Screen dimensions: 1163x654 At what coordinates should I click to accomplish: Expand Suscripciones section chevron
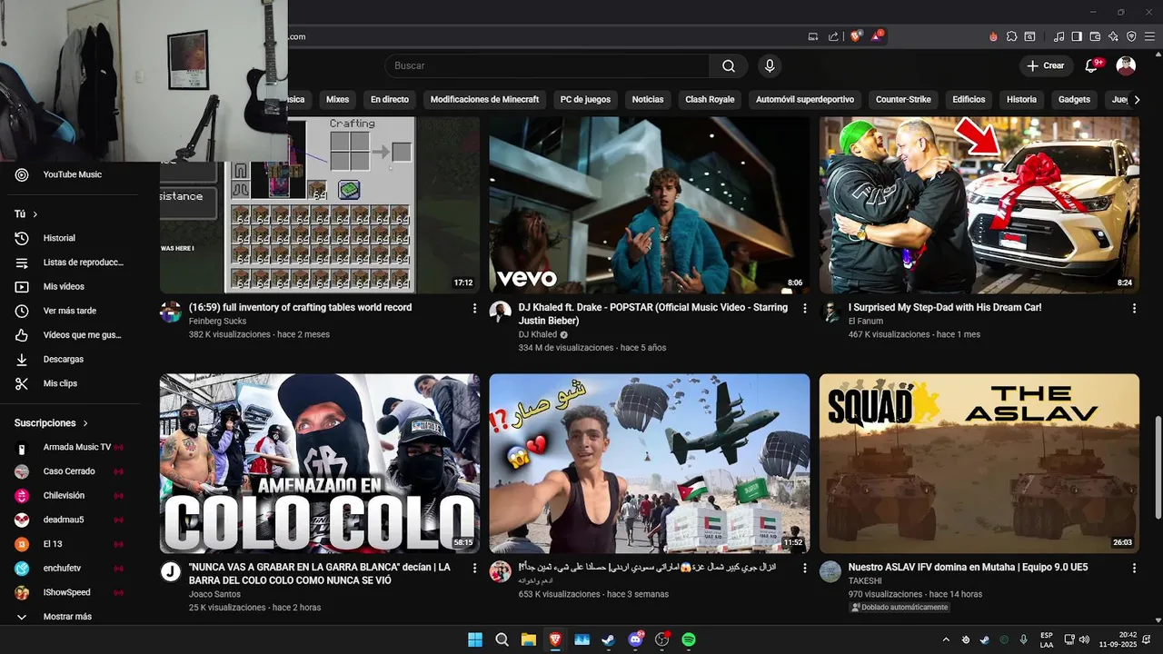[85, 423]
